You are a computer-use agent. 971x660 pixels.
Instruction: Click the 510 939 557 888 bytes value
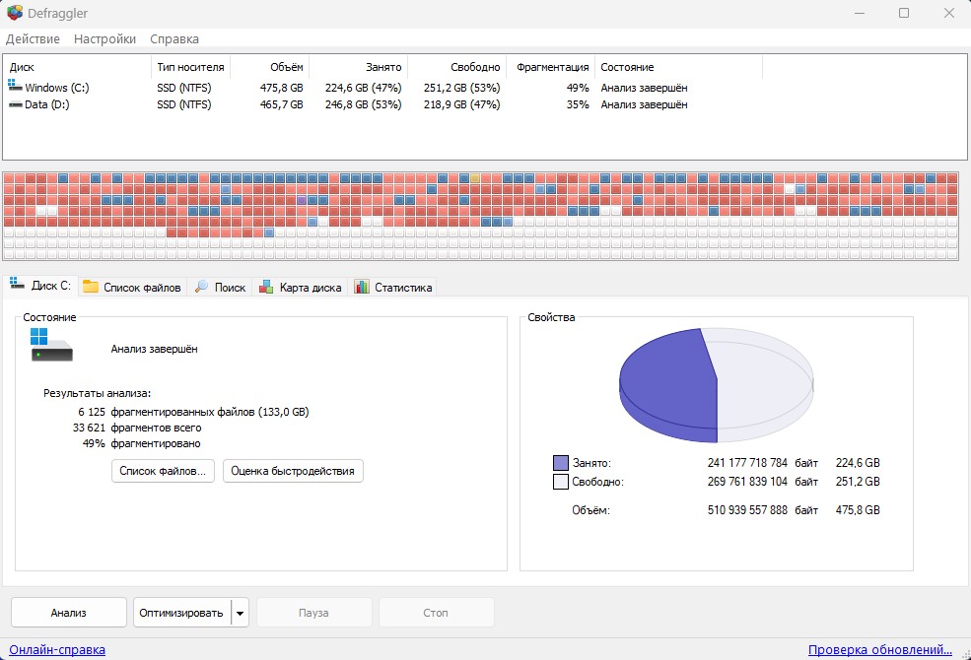click(x=747, y=510)
